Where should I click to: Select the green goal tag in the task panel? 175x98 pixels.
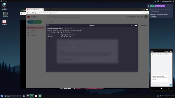click(x=153, y=6)
